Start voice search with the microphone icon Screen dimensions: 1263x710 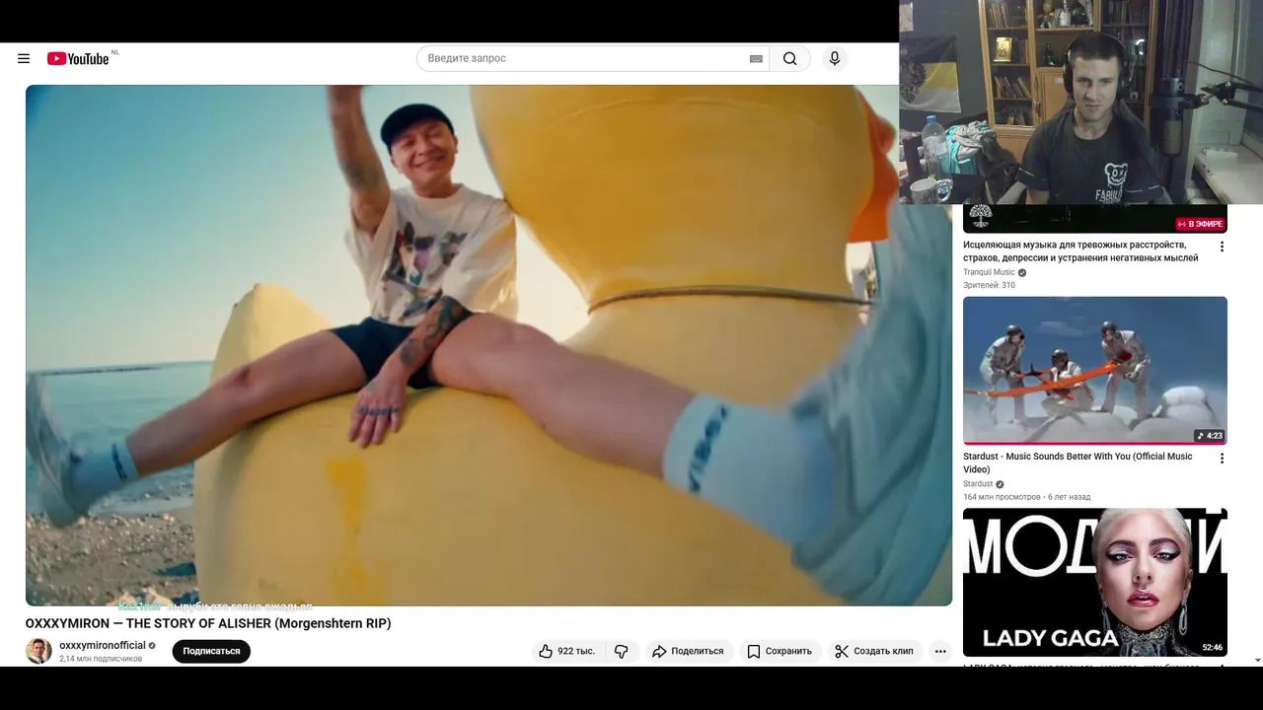pyautogui.click(x=834, y=58)
